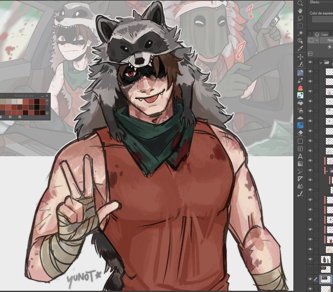Select the Zoom magnifier tool
Screen dimensions: 333x292
[300, 3]
